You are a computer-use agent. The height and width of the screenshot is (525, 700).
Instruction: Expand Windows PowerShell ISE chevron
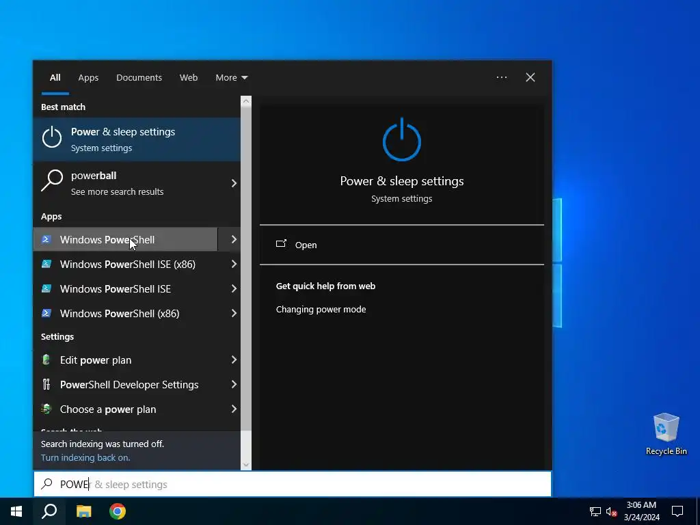pos(234,288)
